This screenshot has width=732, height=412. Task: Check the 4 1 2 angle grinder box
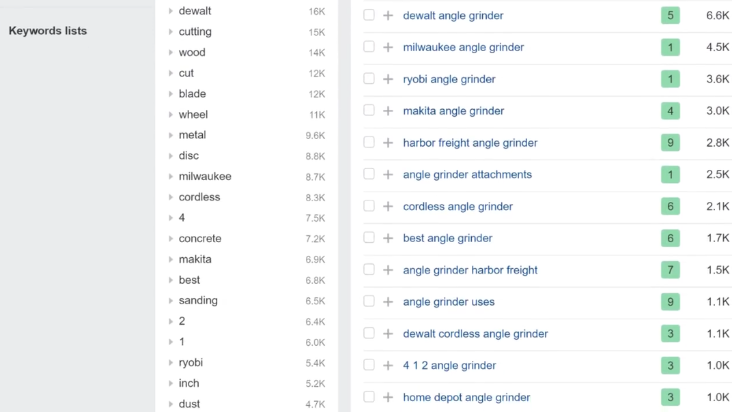click(x=369, y=365)
